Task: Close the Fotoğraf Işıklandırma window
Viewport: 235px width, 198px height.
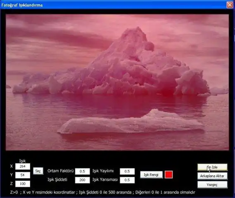Action: [230, 5]
